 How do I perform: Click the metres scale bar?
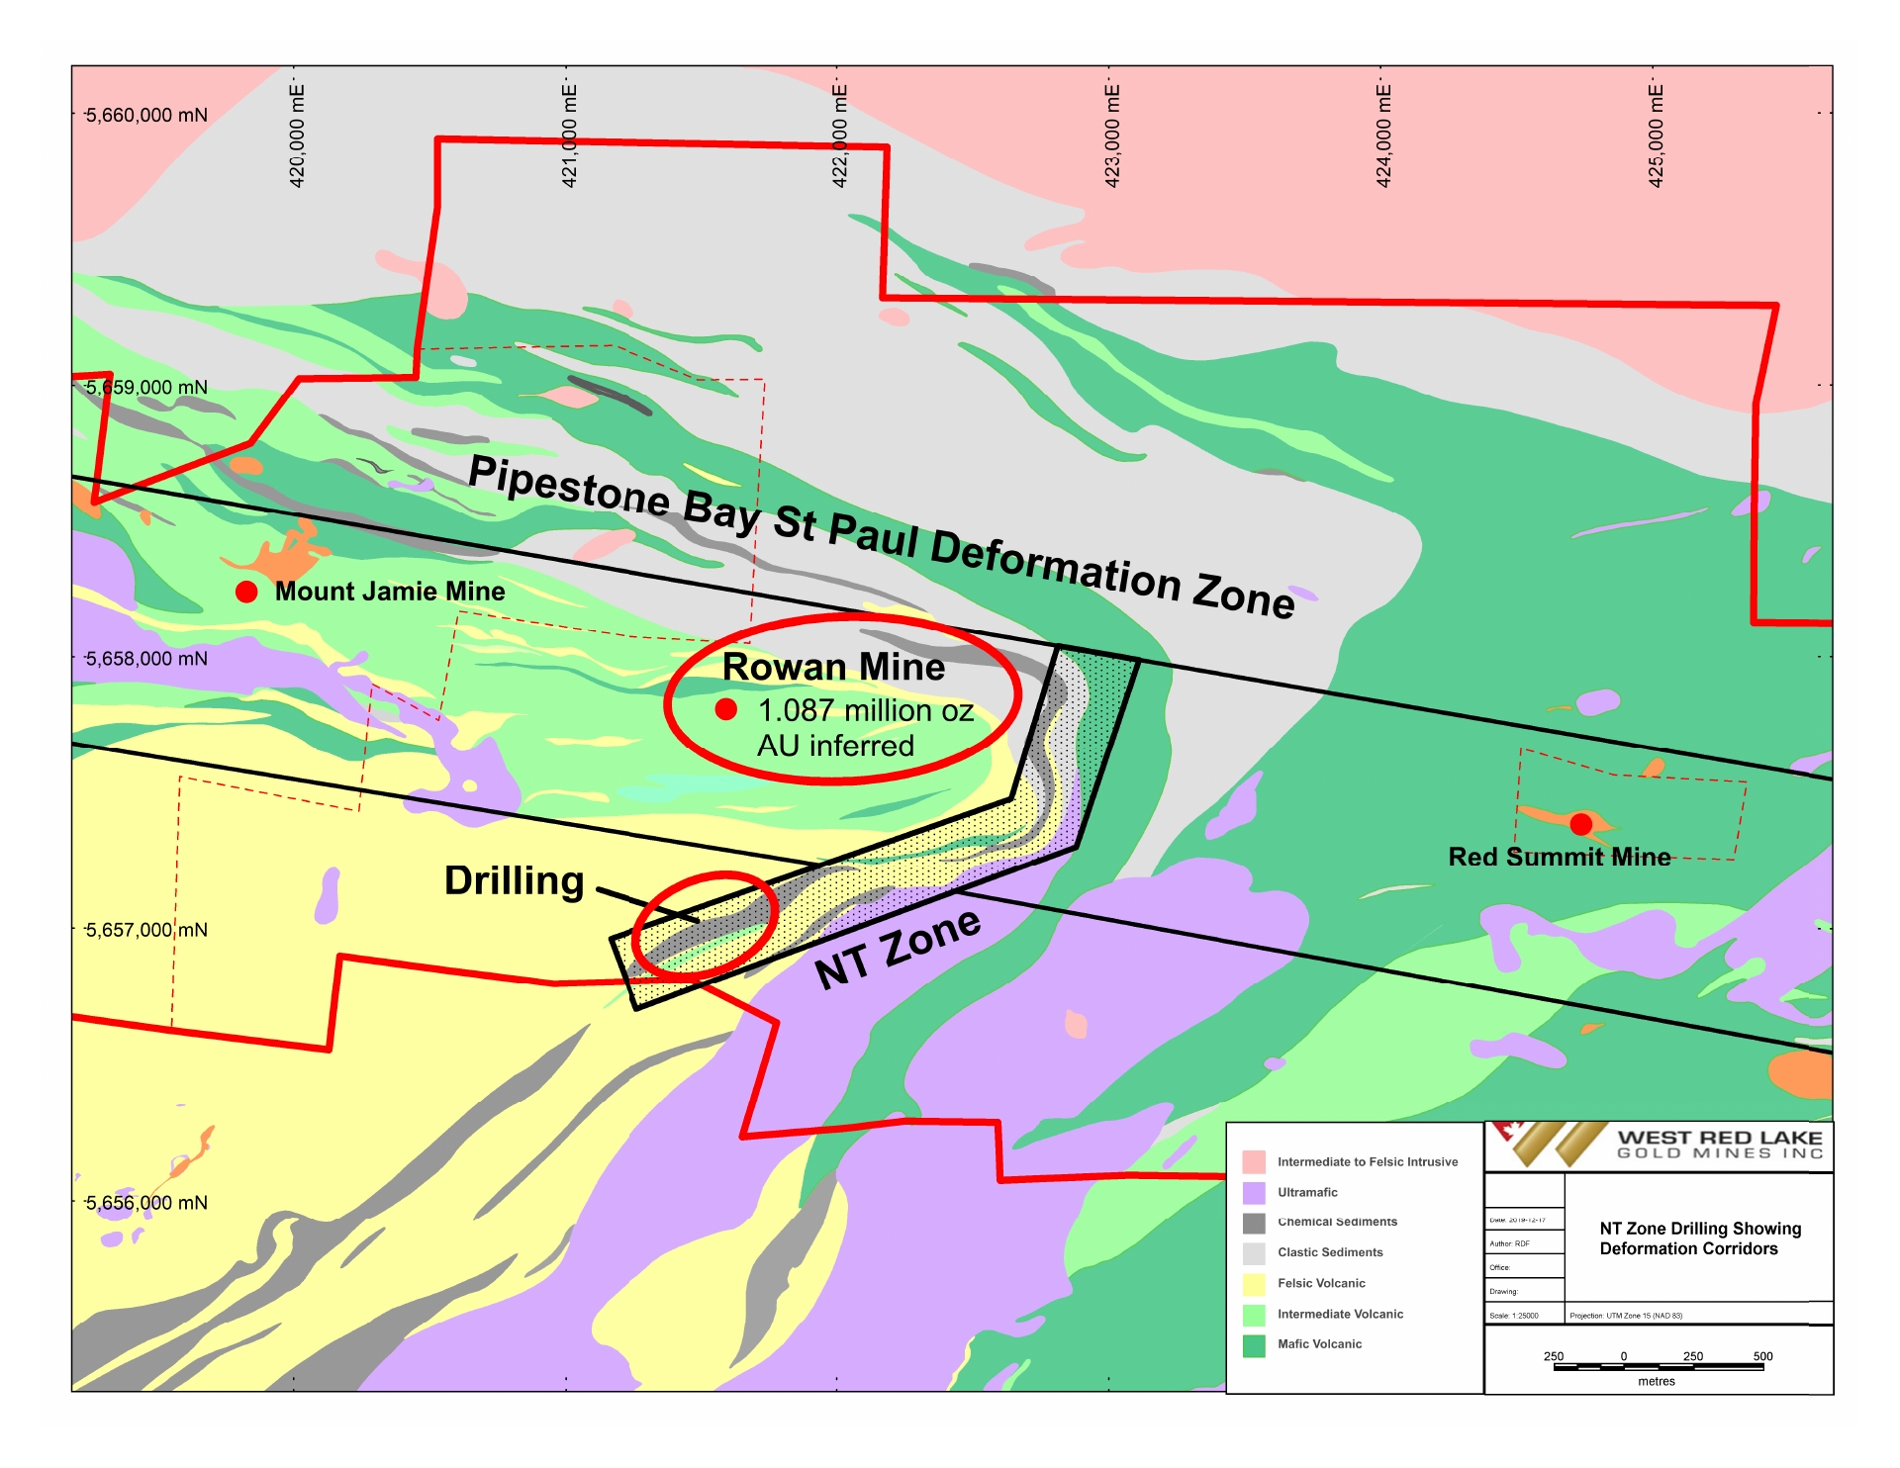click(1658, 1367)
